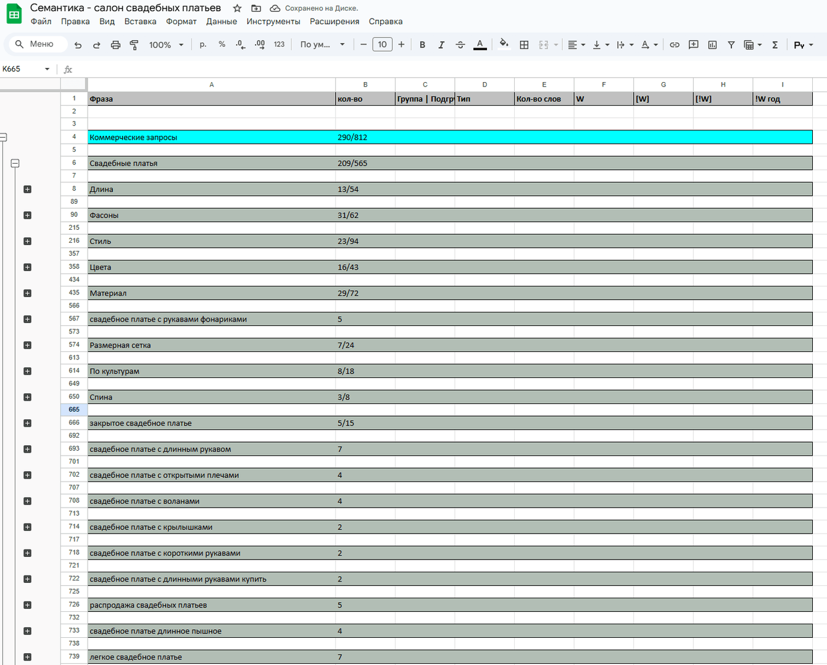
Task: Insert a link with chain icon
Action: pyautogui.click(x=675, y=44)
